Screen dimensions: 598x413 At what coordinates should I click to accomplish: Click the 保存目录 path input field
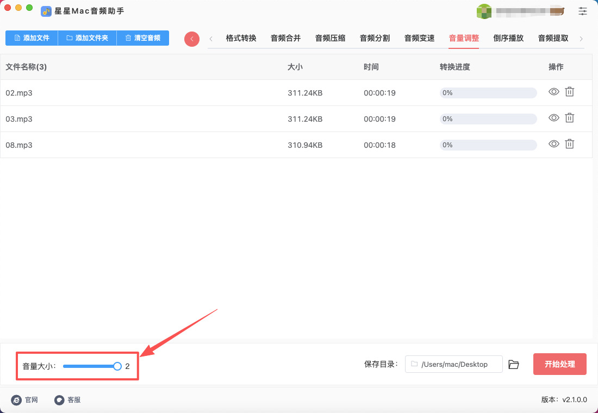tap(454, 364)
